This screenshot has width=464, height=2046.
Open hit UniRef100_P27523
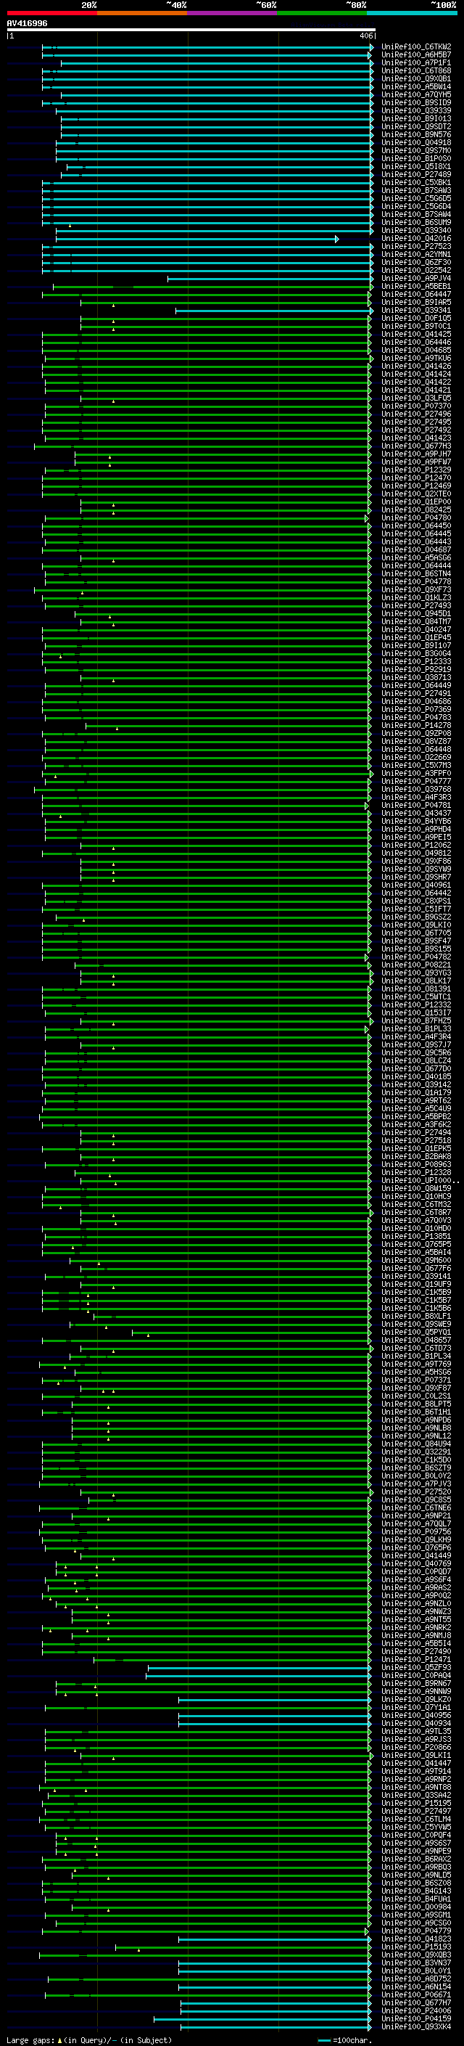[x=416, y=246]
